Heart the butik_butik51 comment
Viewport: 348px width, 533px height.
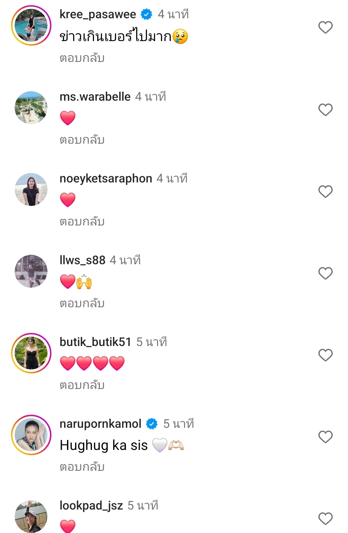pos(325,355)
